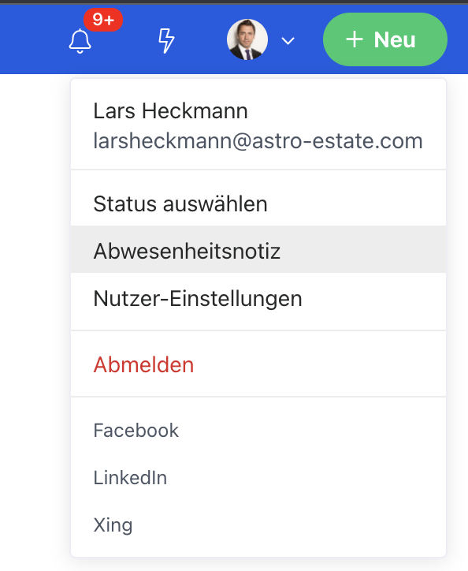
Task: Collapse the user menu chevron
Action: [288, 41]
